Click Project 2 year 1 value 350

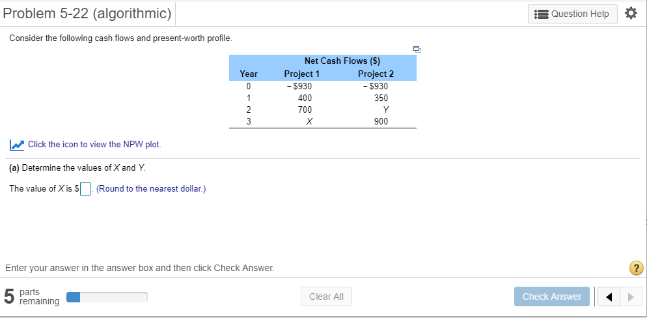[381, 98]
